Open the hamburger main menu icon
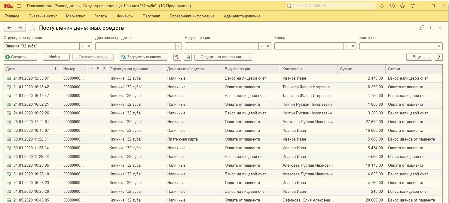Viewport: 449px width, 203px height. [x=19, y=6]
